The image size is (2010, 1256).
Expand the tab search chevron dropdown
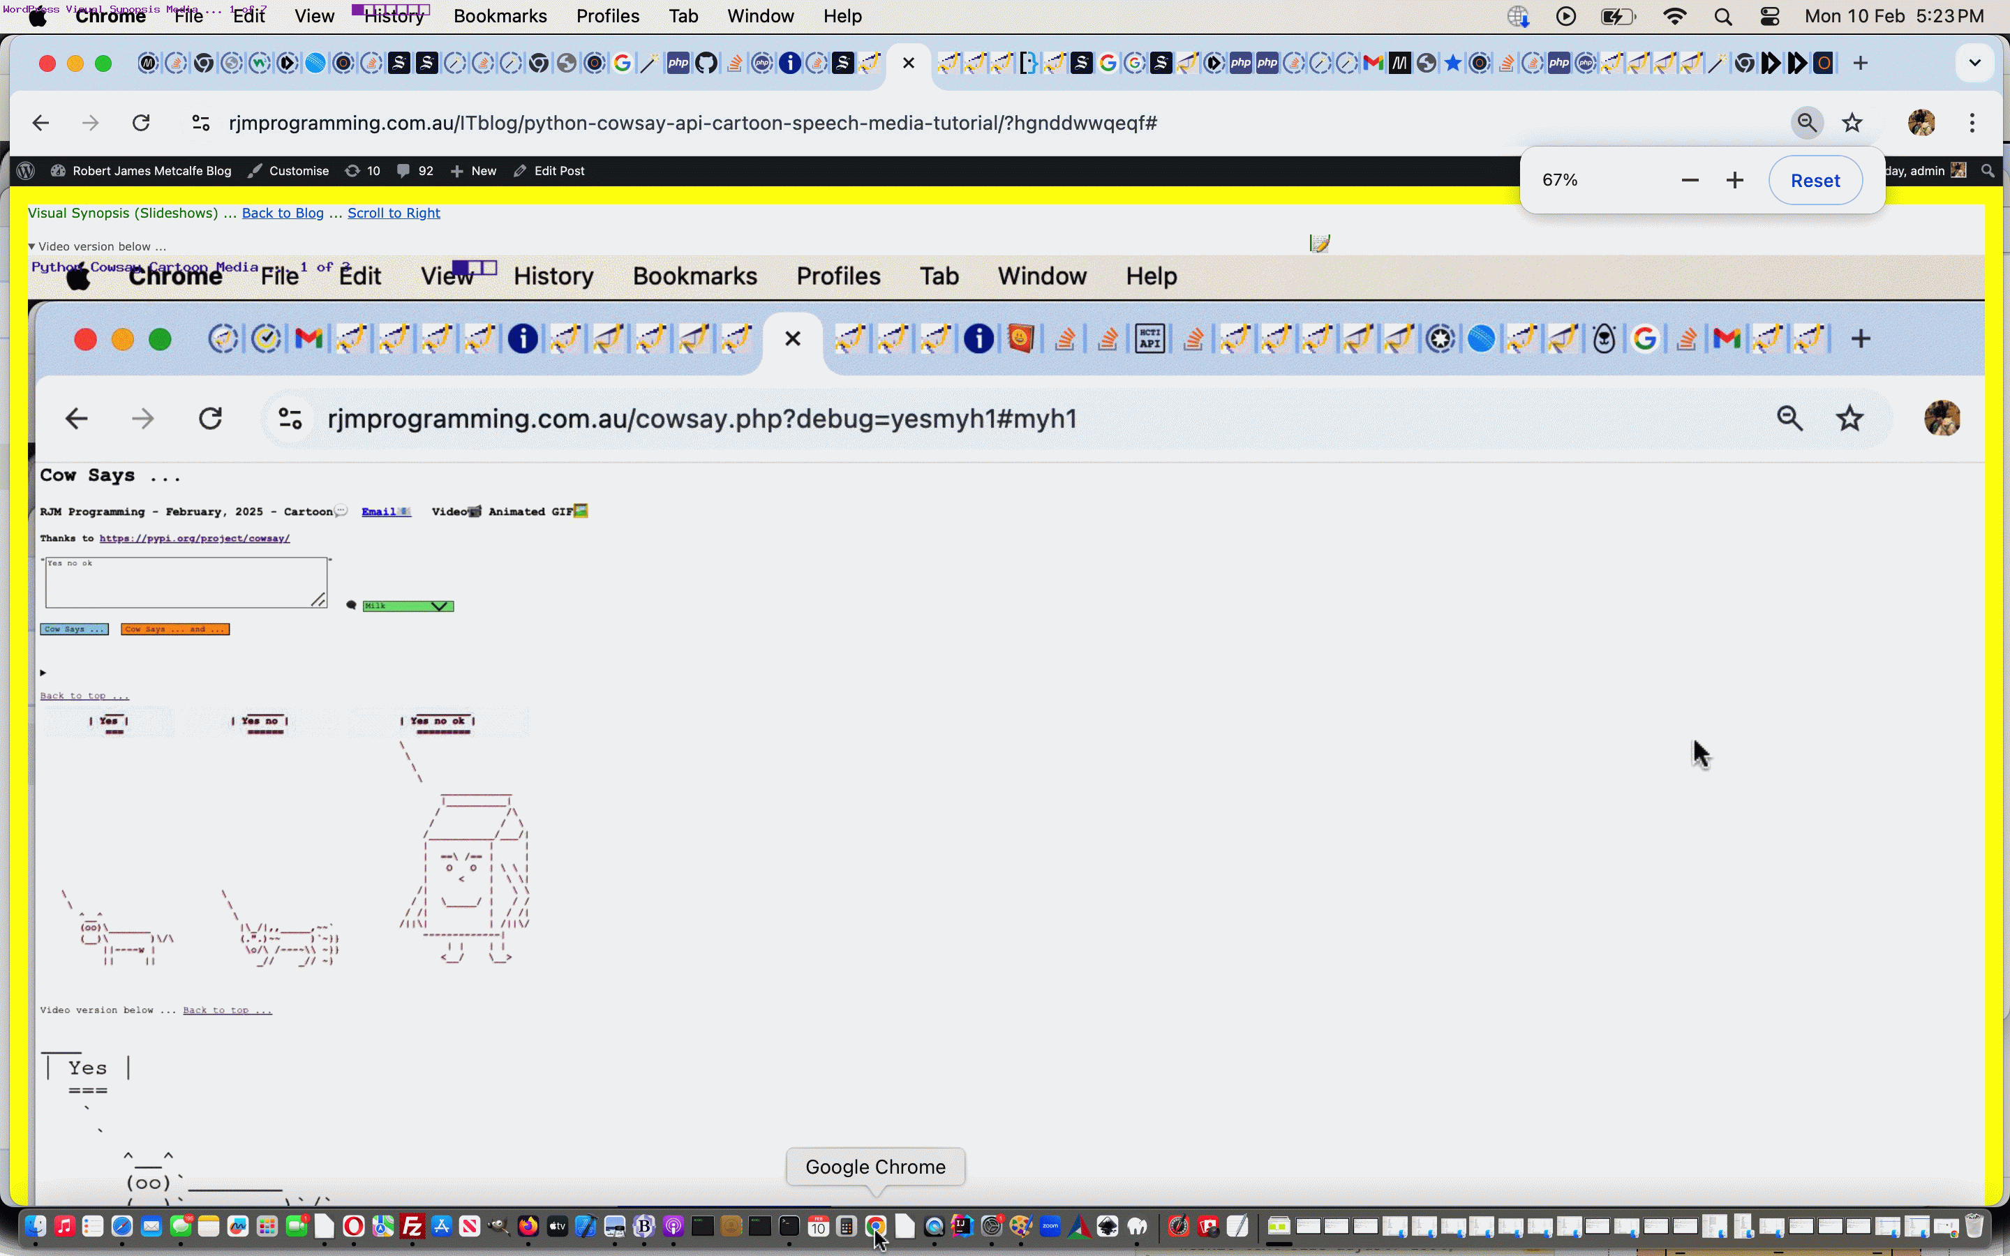point(1974,63)
